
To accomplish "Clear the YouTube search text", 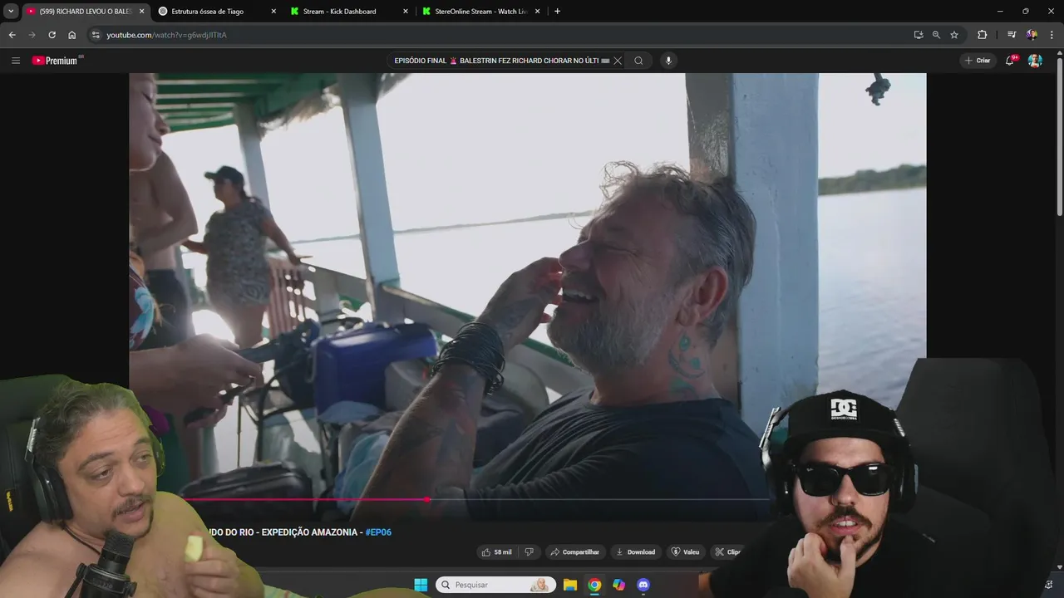I will click(618, 61).
